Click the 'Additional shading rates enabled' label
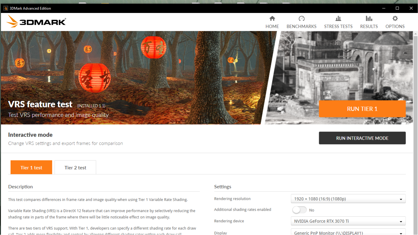Image resolution: width=418 pixels, height=235 pixels. [x=242, y=210]
